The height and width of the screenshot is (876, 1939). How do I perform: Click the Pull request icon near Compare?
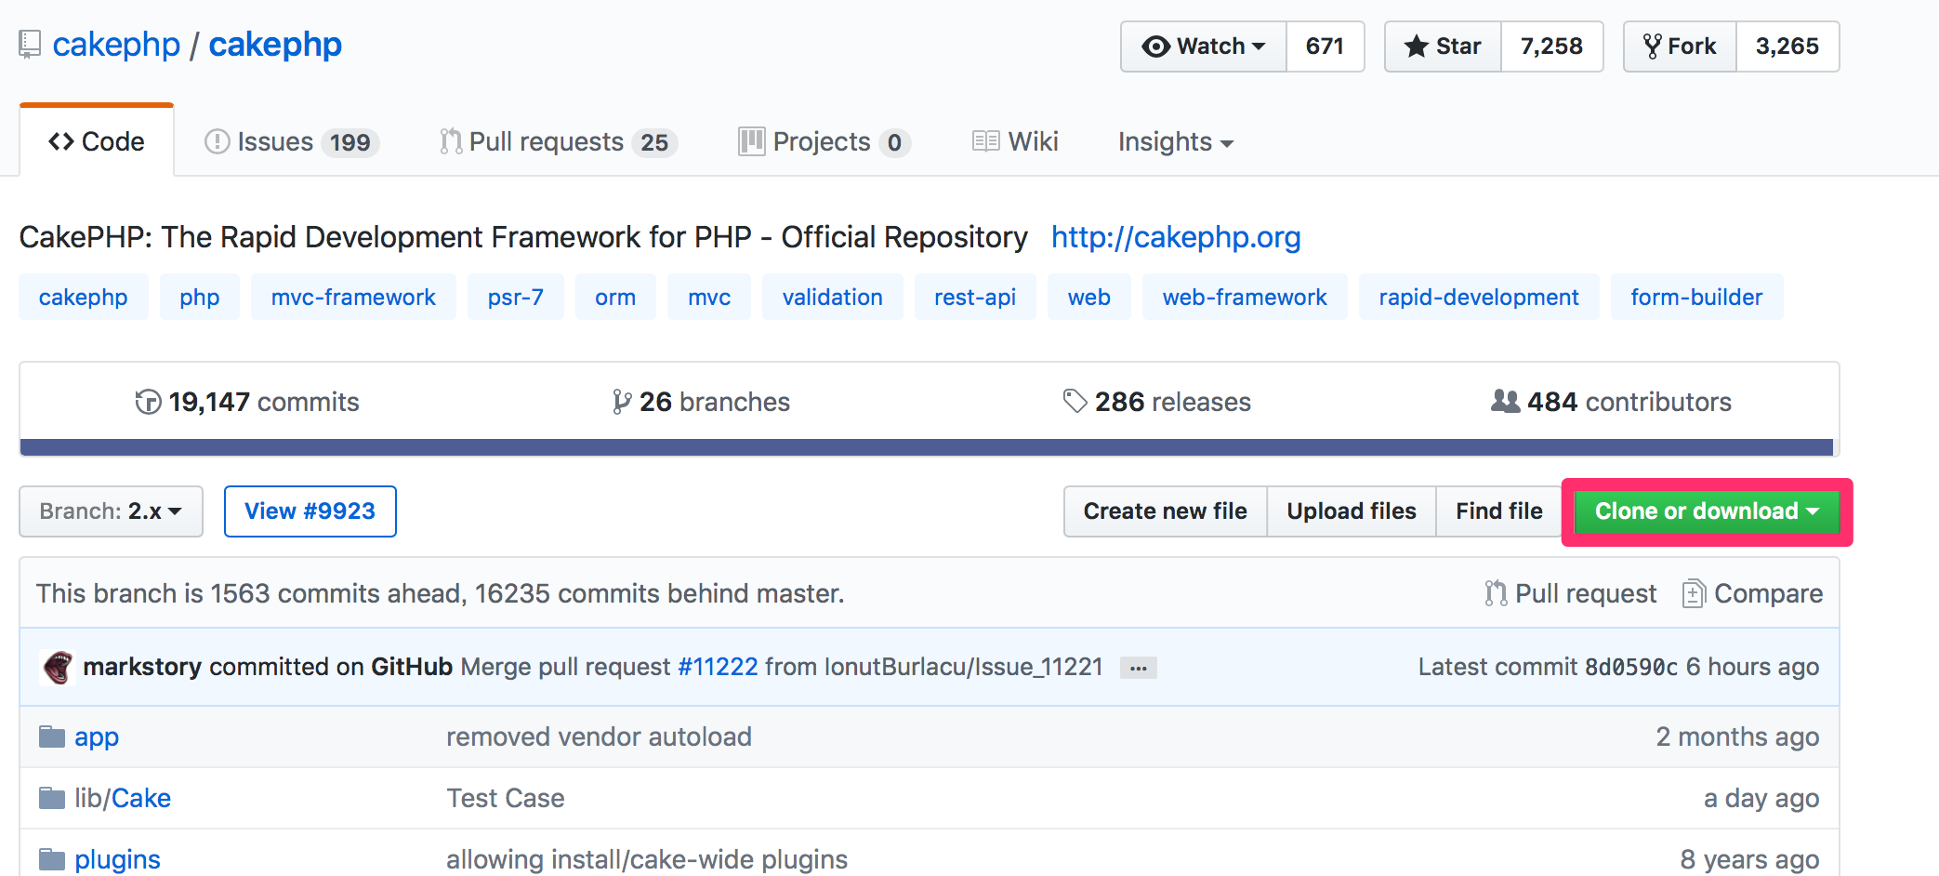(1495, 593)
